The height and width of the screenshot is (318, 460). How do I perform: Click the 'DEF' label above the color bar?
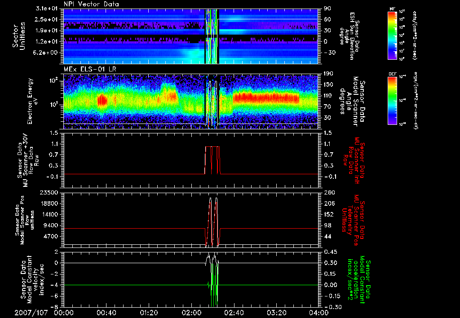pos(392,74)
